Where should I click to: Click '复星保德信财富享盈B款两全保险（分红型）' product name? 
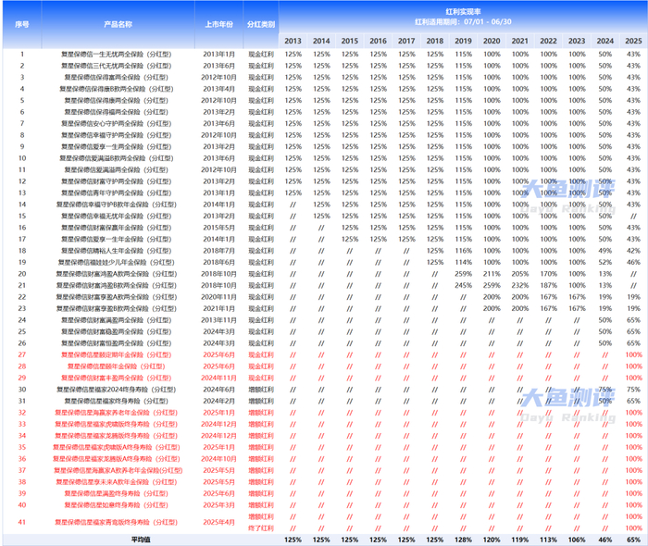[116, 308]
